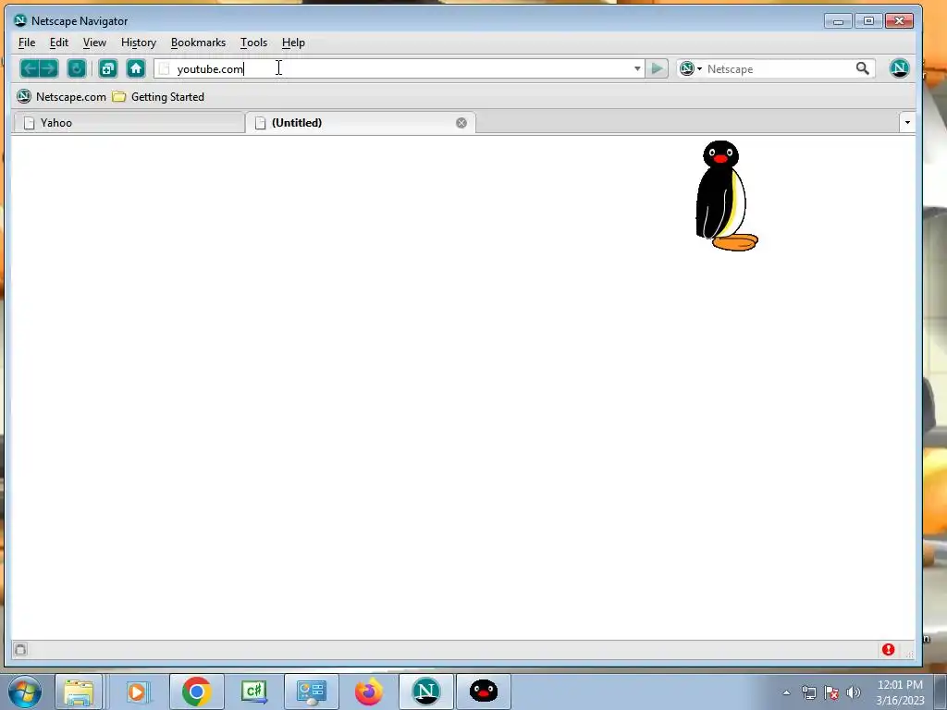This screenshot has width=947, height=710.
Task: Click the status bar left corner icon
Action: pyautogui.click(x=20, y=650)
